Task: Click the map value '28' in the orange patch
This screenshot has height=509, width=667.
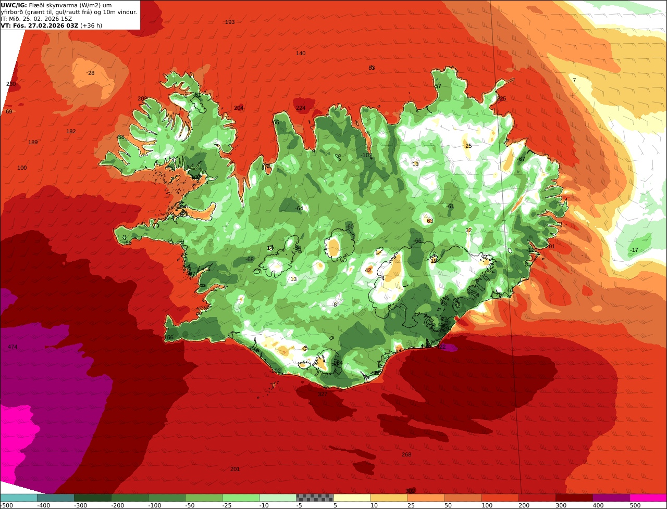Action: 91,73
